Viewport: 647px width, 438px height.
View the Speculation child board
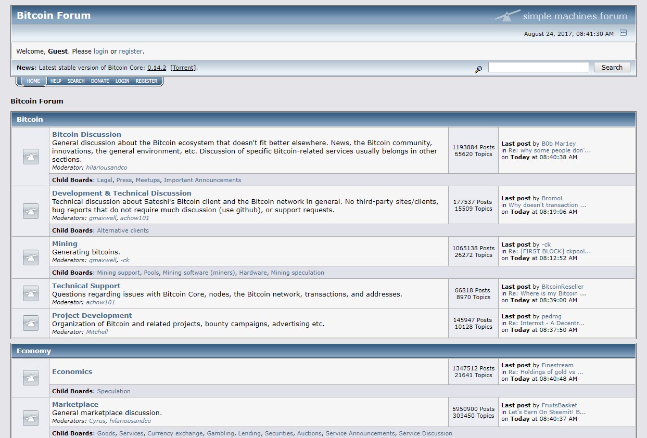click(x=114, y=391)
